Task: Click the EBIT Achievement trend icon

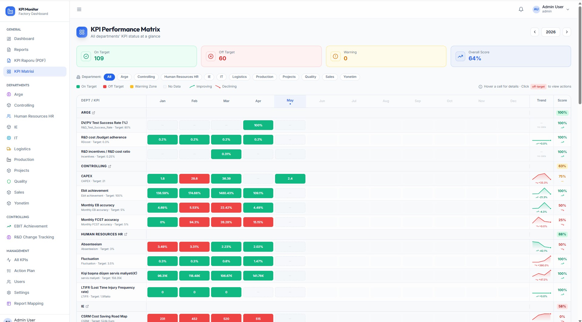Action: [x=9, y=226]
